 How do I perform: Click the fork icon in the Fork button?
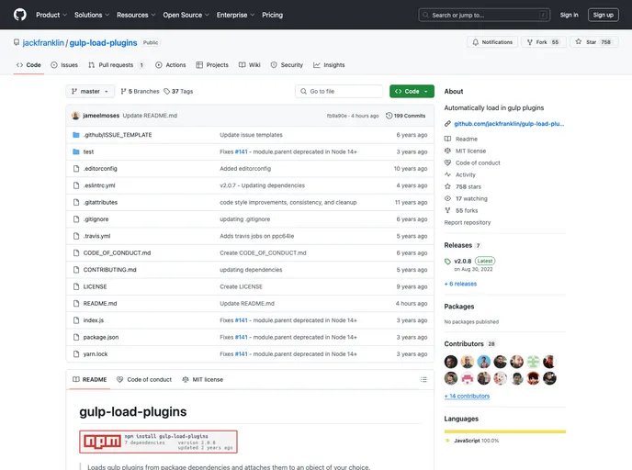[x=530, y=42]
